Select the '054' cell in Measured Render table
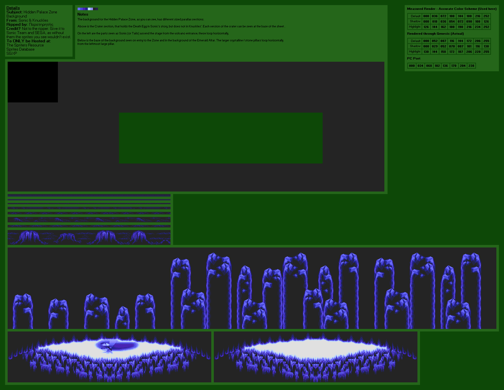 pos(452,22)
